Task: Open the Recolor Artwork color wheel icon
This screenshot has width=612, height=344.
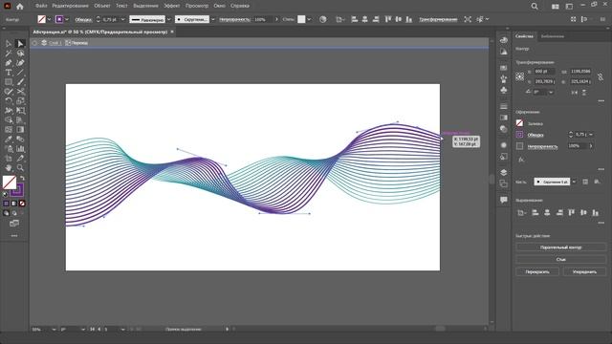Action: [x=323, y=19]
